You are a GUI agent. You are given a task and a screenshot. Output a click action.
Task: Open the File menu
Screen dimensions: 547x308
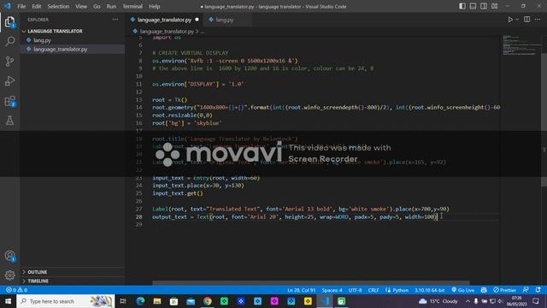click(x=21, y=6)
